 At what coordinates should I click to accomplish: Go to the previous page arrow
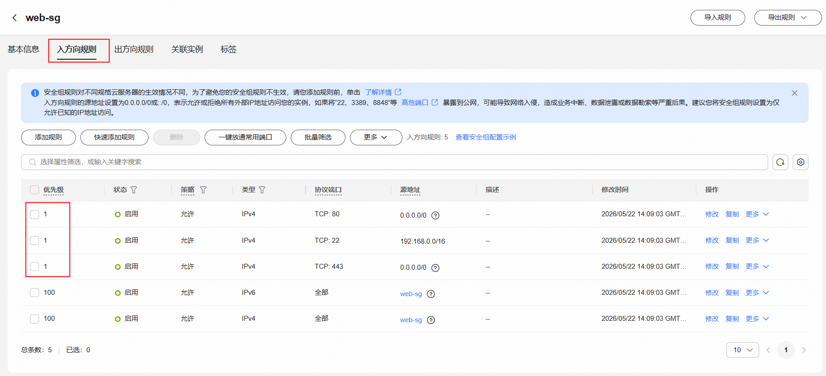click(x=768, y=350)
